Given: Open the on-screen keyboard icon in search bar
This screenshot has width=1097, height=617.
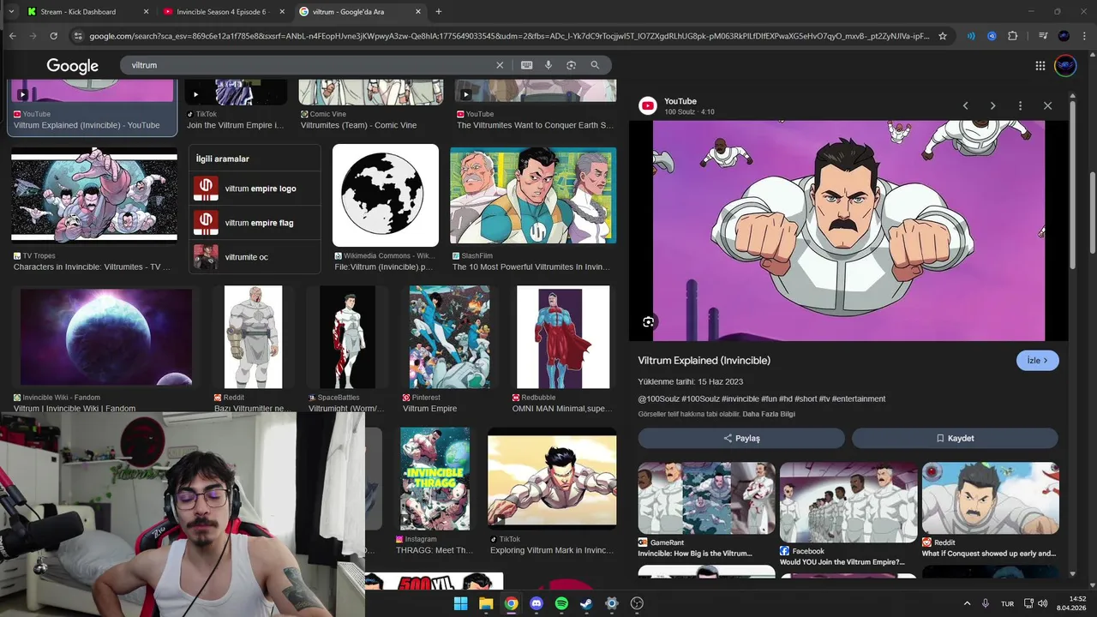Looking at the screenshot, I should 526,65.
